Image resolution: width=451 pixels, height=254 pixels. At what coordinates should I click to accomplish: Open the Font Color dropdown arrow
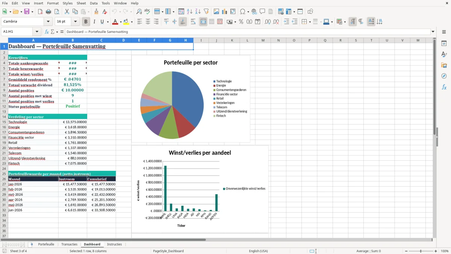121,22
